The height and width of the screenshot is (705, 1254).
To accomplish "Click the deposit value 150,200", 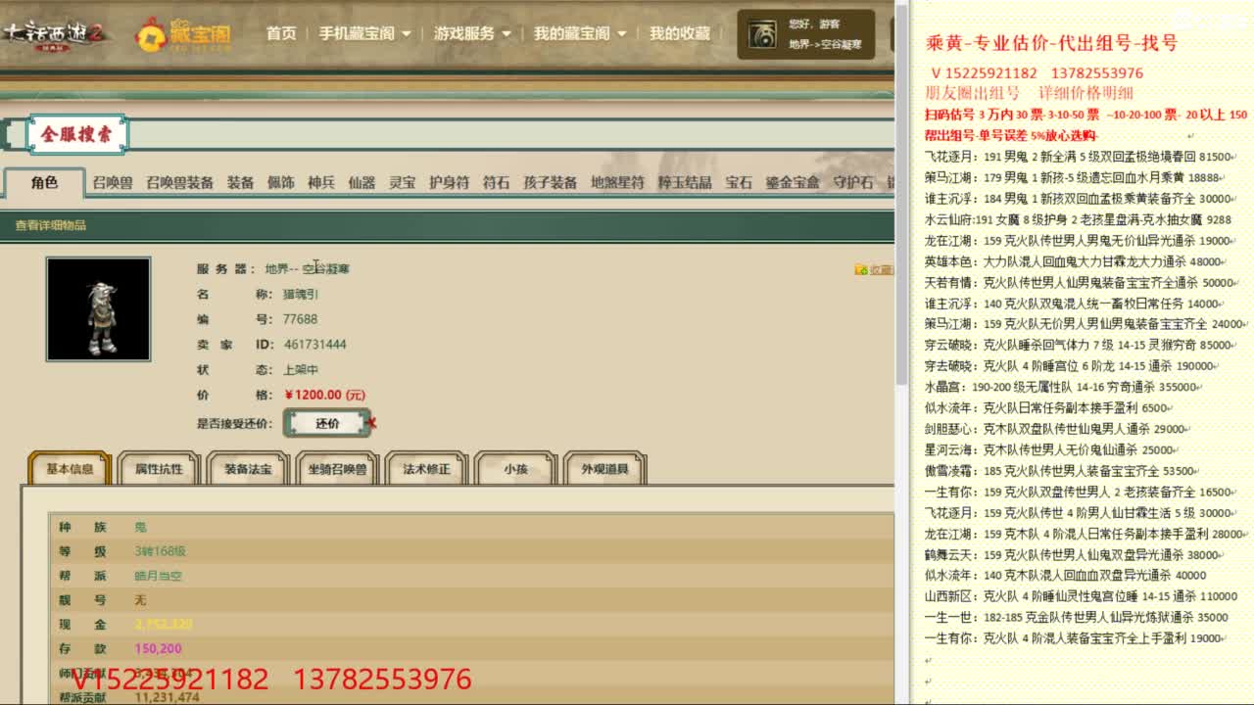I will tap(158, 648).
